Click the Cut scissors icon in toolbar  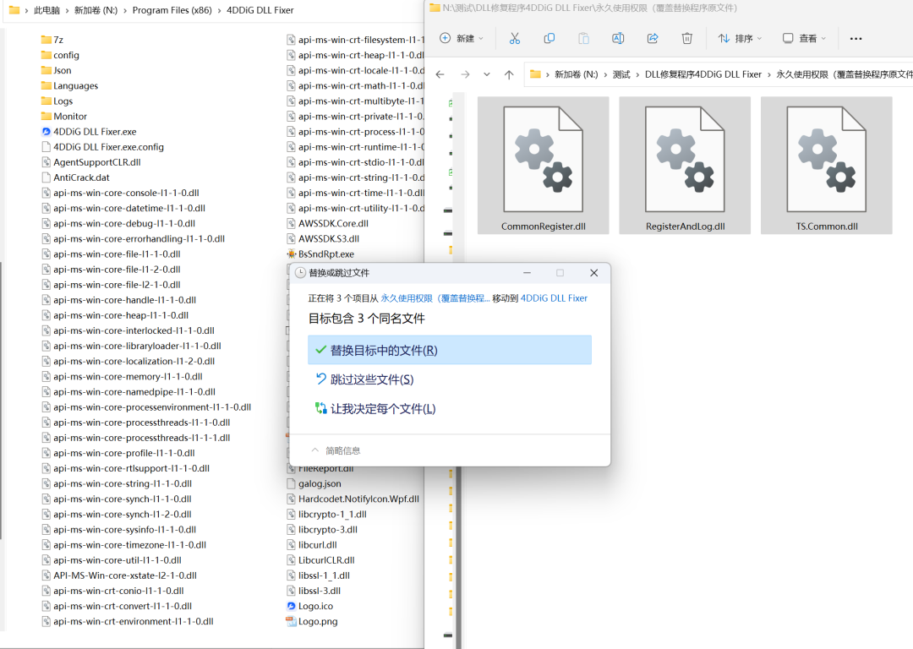pos(514,38)
